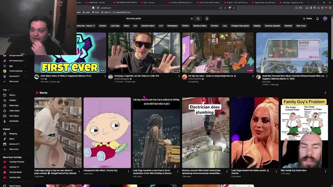Open the account avatar menu
The height and width of the screenshot is (187, 333).
click(325, 18)
